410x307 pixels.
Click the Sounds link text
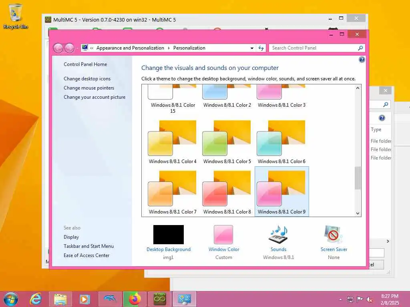click(x=278, y=249)
